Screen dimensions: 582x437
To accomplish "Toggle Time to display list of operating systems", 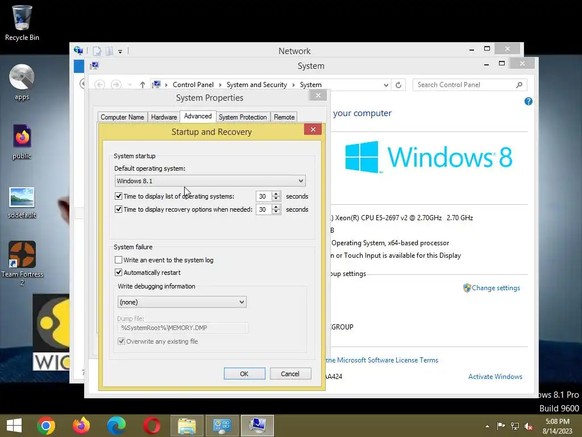I will pos(118,196).
